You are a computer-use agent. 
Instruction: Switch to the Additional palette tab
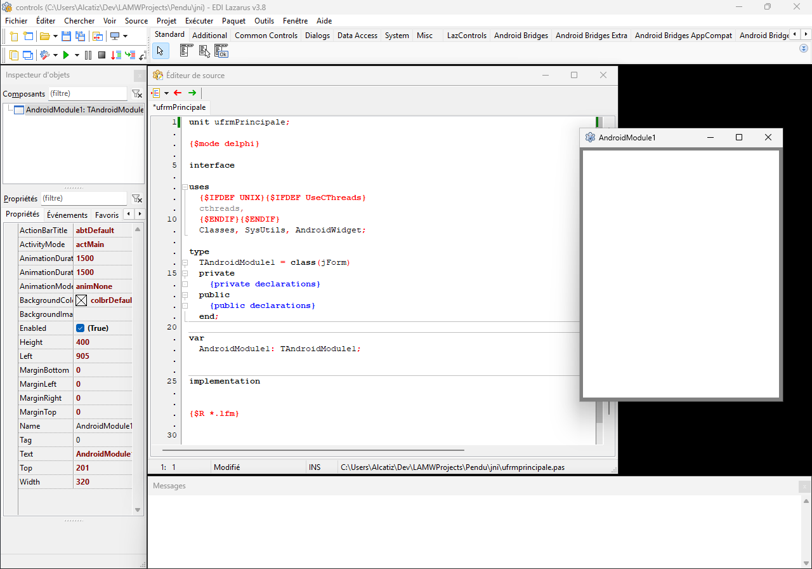tap(209, 36)
